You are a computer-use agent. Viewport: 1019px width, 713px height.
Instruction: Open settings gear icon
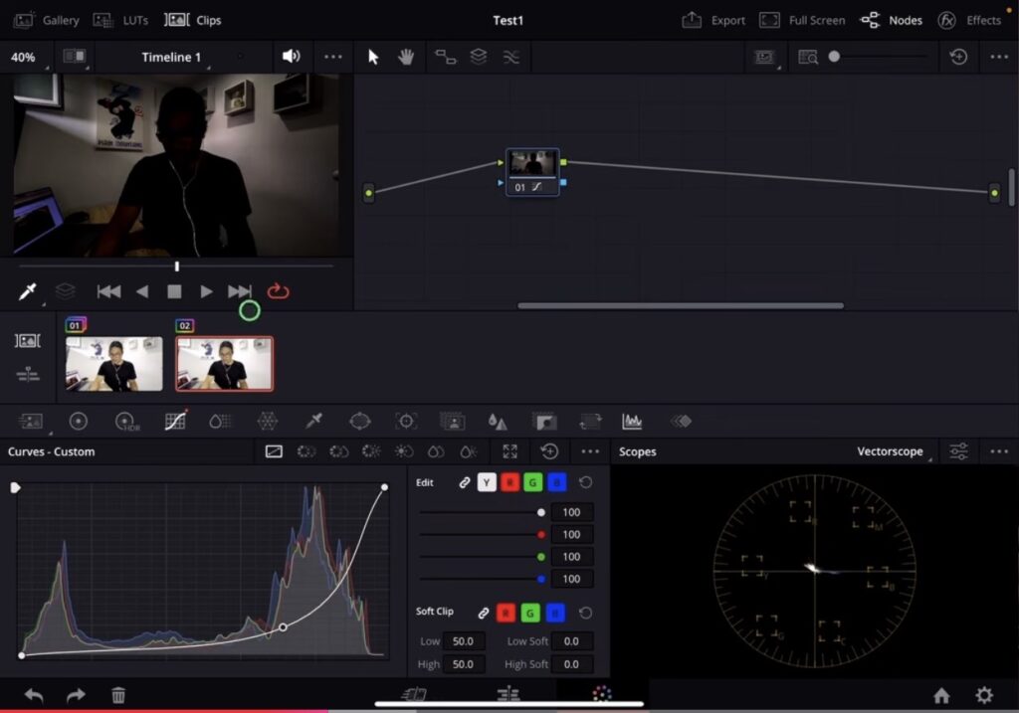(x=984, y=695)
